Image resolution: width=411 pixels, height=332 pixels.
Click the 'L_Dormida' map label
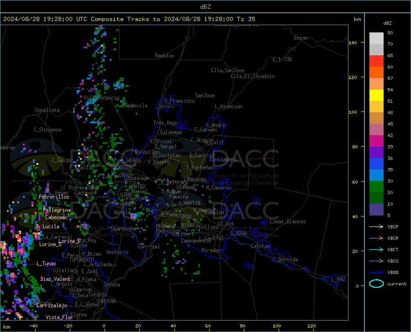coord(285,259)
